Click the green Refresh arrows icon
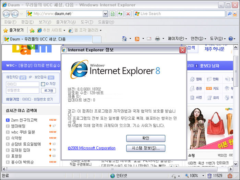The image size is (240, 180). point(120,14)
